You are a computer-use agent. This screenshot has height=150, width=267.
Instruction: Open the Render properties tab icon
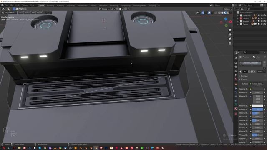pyautogui.click(x=236, y=63)
